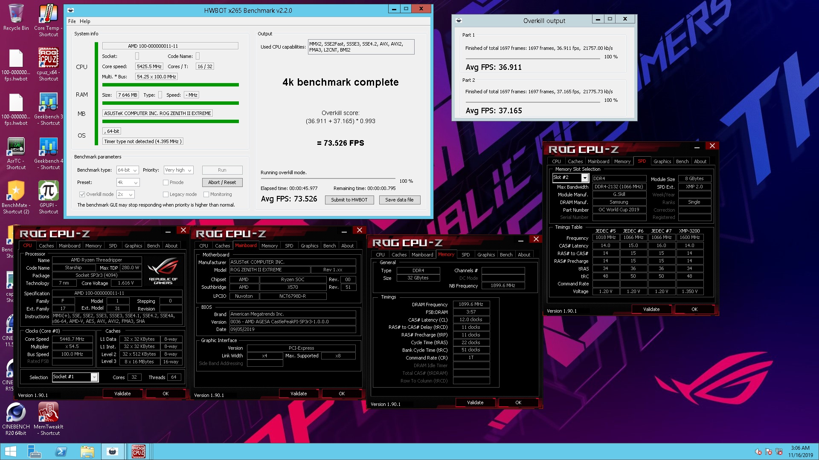Switch to Bench tab in Mainboard window
Viewport: 819px width, 460px height.
329,246
